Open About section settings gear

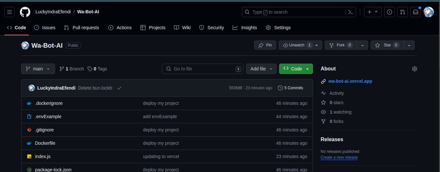click(415, 69)
